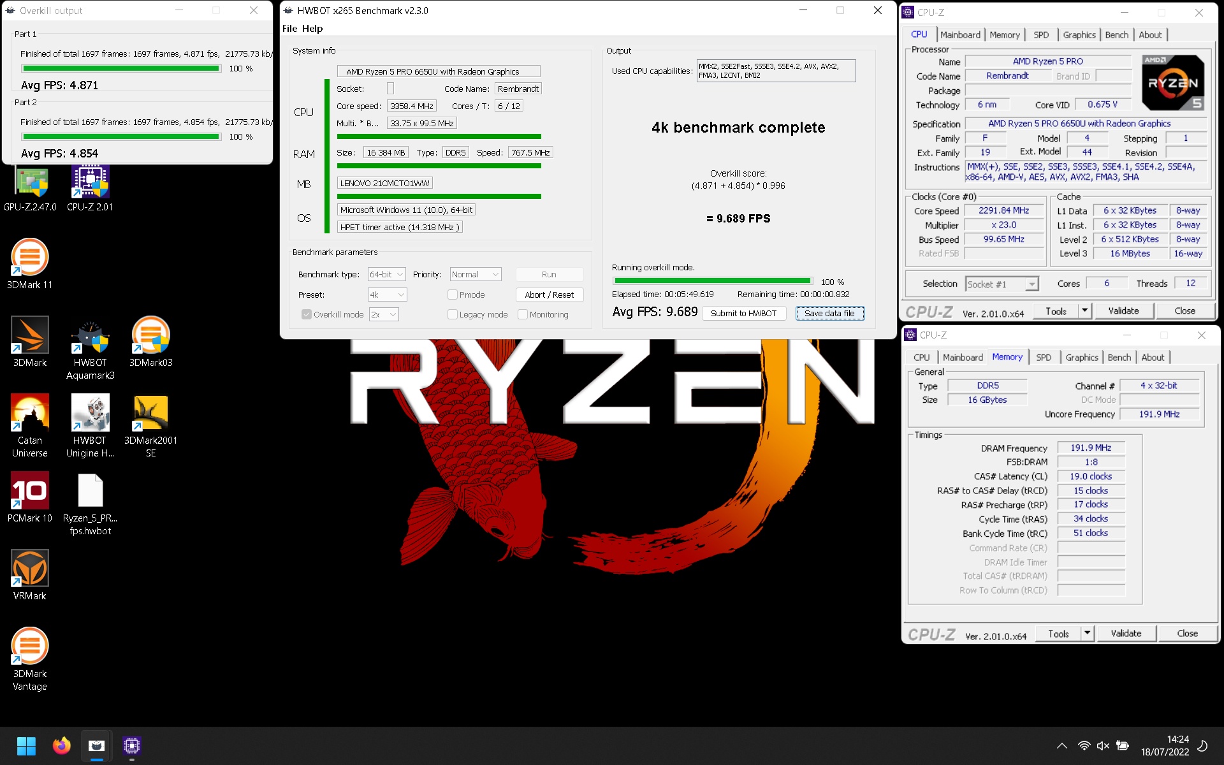This screenshot has width=1224, height=765.
Task: Open the taskbar clock and date
Action: click(1165, 745)
